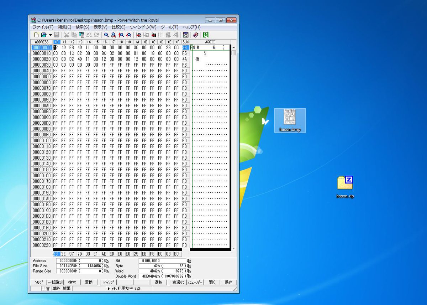427x305 pixels.
Task: Click the paste clipboard icon
Action: [x=81, y=35]
